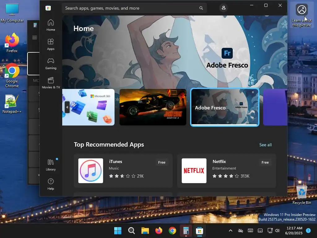This screenshot has height=238, width=317.
Task: Open the touch keyboard tray icon
Action: pyautogui.click(x=250, y=231)
